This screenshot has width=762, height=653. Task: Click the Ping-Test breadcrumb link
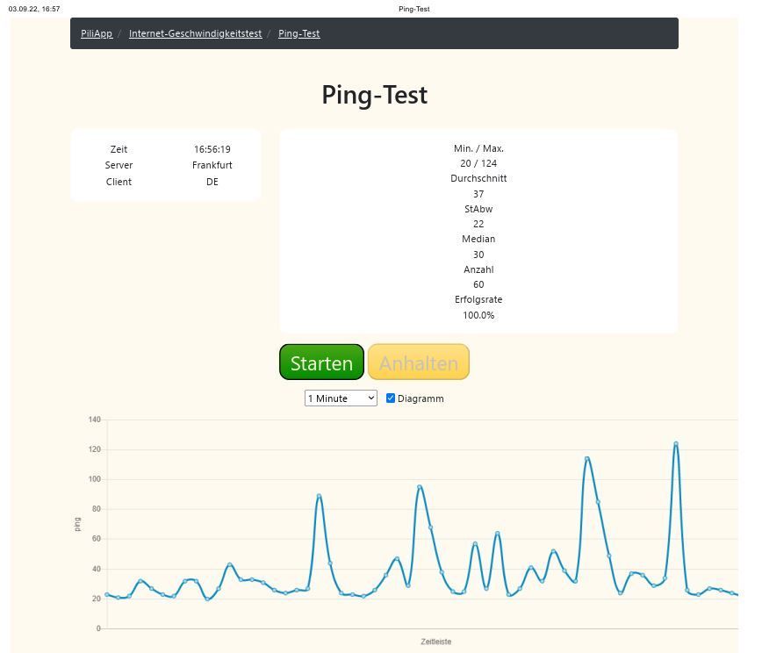click(298, 33)
